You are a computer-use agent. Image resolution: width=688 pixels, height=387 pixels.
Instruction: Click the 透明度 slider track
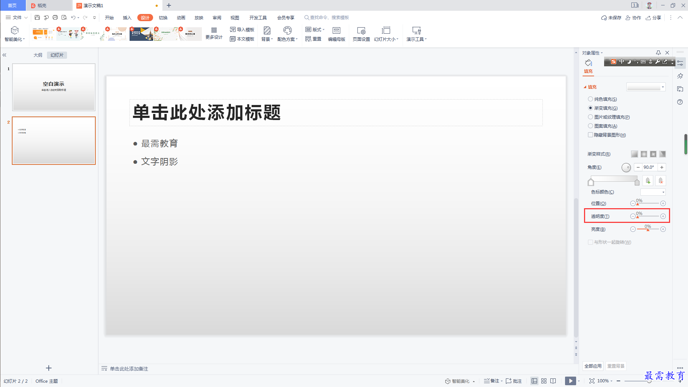648,216
